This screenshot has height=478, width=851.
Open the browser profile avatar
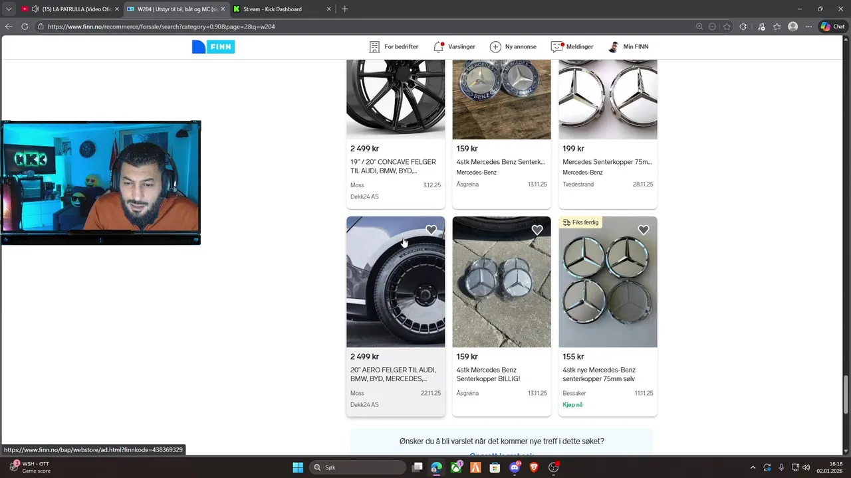coord(792,27)
